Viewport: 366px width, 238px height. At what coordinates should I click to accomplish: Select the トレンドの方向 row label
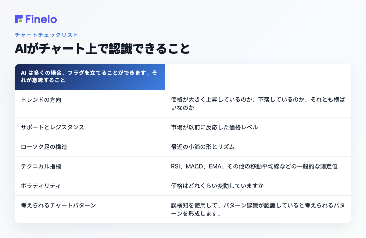pyautogui.click(x=41, y=100)
